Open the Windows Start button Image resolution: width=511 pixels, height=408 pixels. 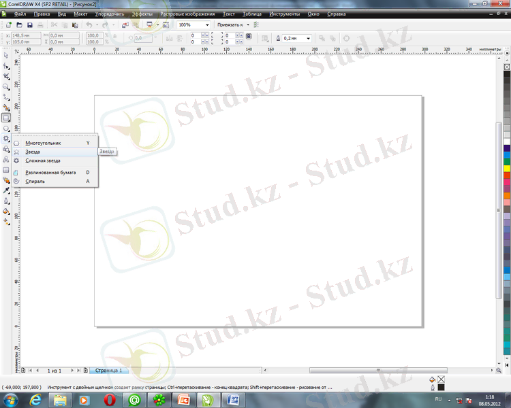10,400
